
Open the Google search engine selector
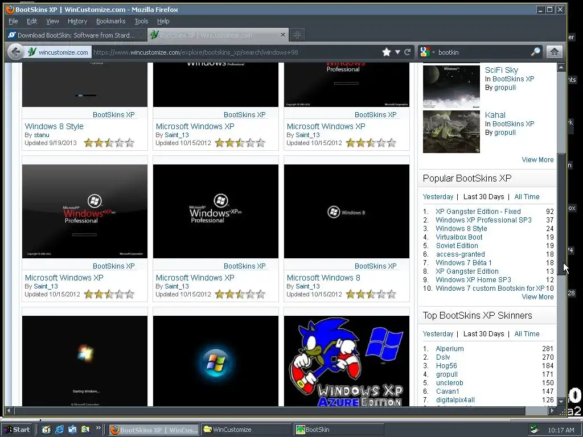426,52
